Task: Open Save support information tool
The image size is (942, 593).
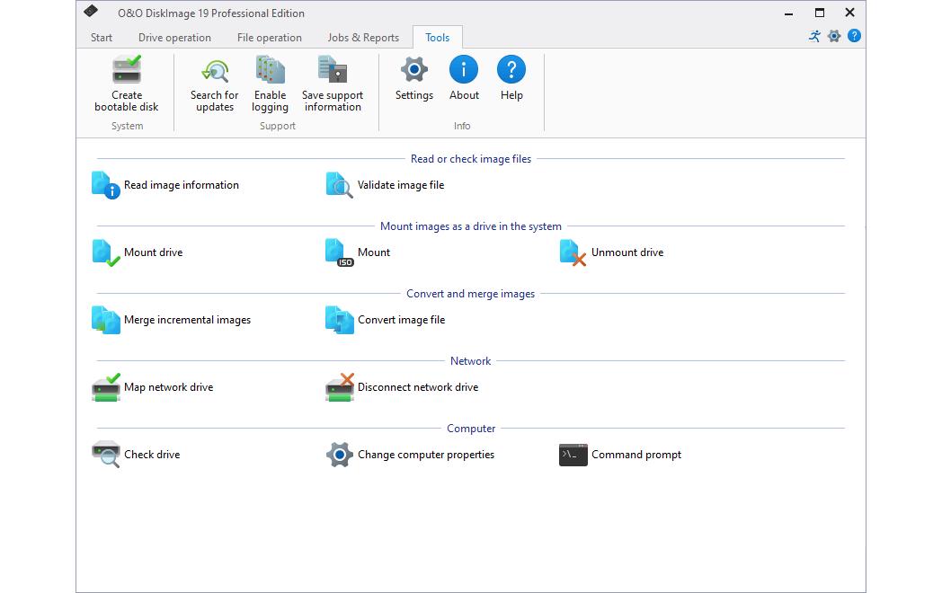Action: coord(333,84)
